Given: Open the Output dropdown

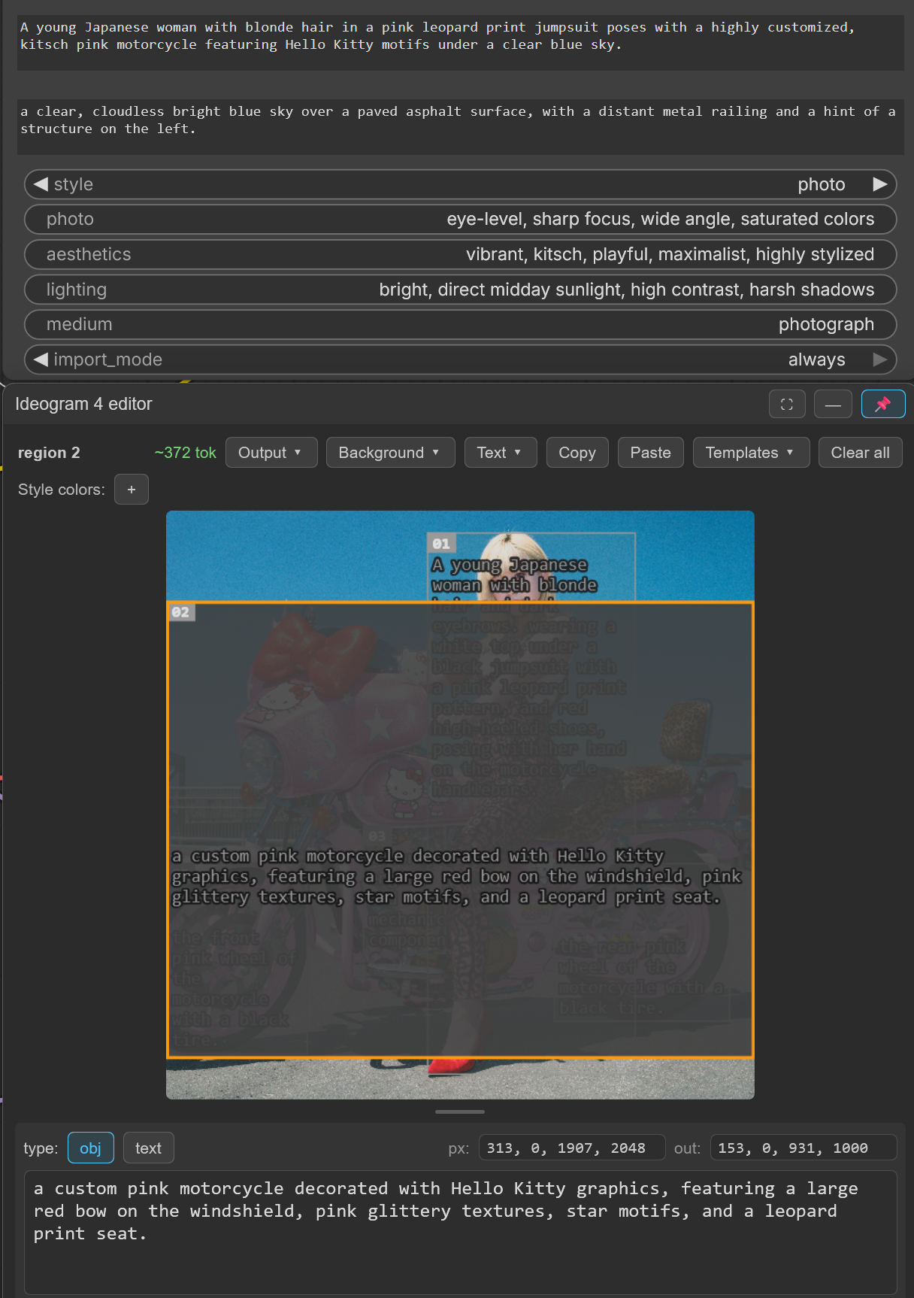Looking at the screenshot, I should pos(271,453).
